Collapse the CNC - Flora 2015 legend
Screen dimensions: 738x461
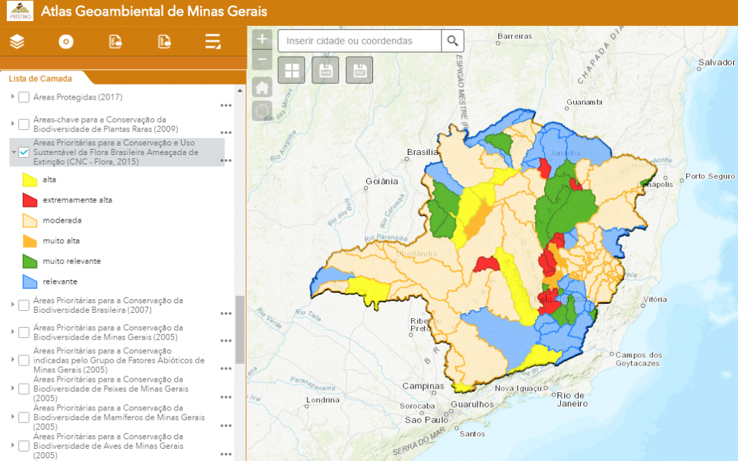(13, 152)
